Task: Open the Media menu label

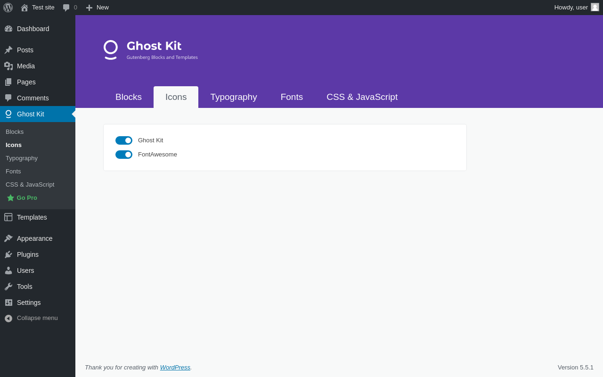Action: [x=26, y=66]
